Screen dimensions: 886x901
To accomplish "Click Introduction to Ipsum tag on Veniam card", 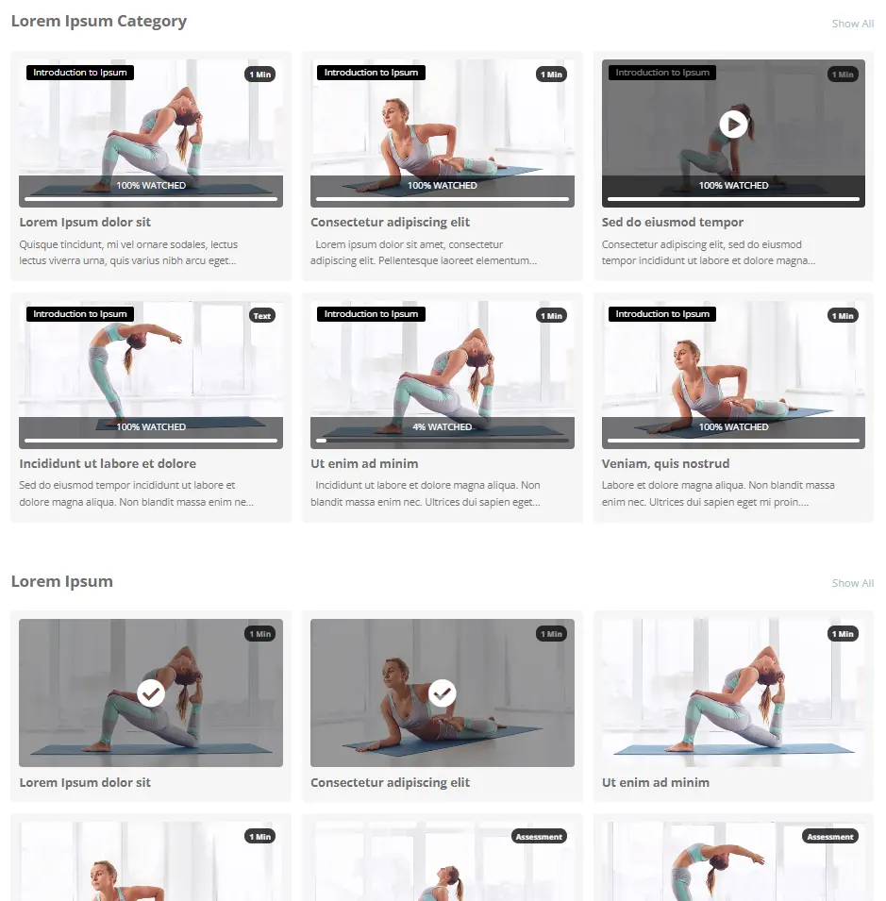I will pyautogui.click(x=662, y=314).
